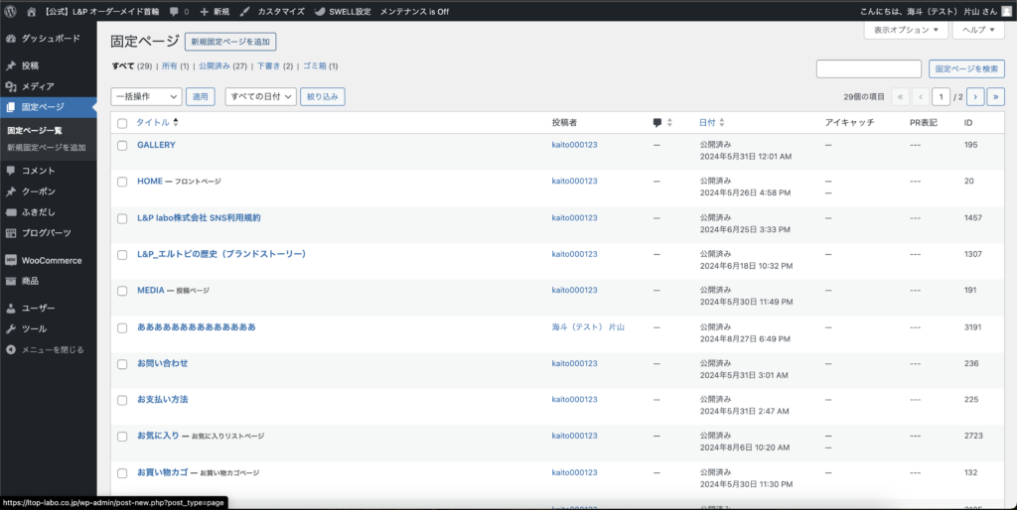Go to the next page arrow
Screen dimensions: 1017x510
(975, 96)
